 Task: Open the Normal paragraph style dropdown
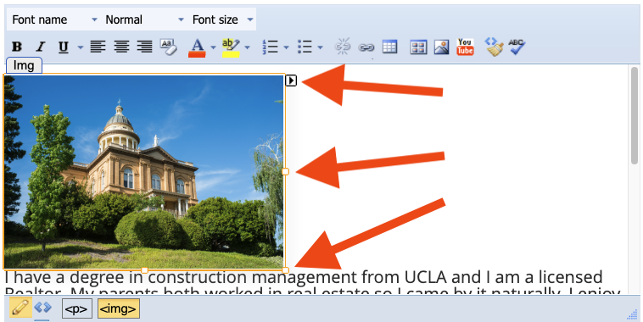tap(144, 19)
